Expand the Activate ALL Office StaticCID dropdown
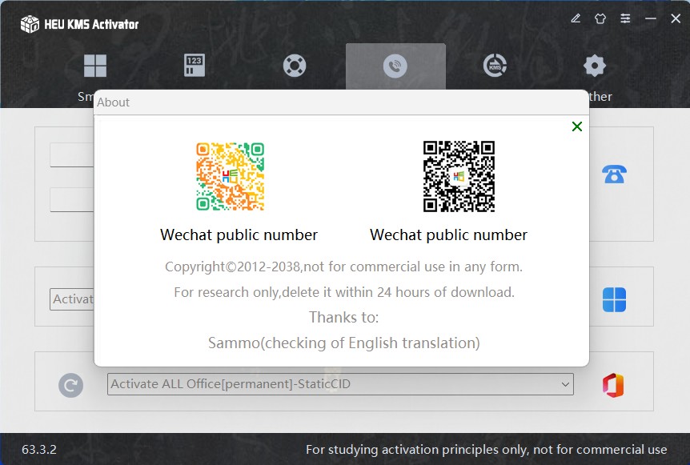Screen dimensions: 690x465 coord(565,384)
